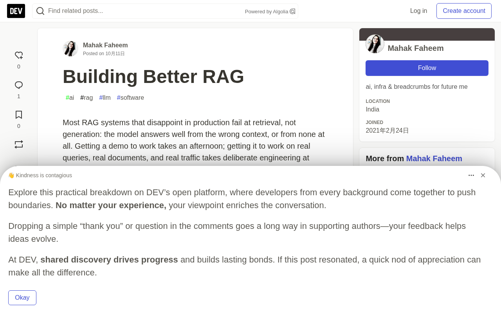Click the search magnifier icon
The width and height of the screenshot is (501, 313).
[x=40, y=11]
